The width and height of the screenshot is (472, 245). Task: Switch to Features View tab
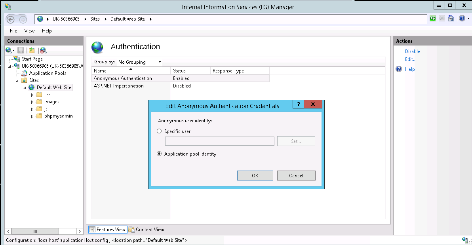click(108, 229)
